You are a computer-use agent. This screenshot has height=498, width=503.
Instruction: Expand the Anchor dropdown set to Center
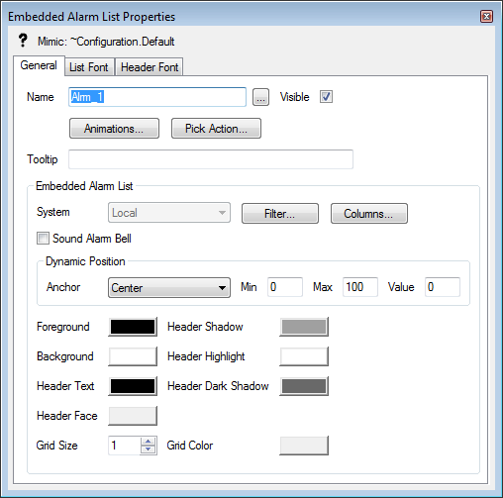click(169, 288)
